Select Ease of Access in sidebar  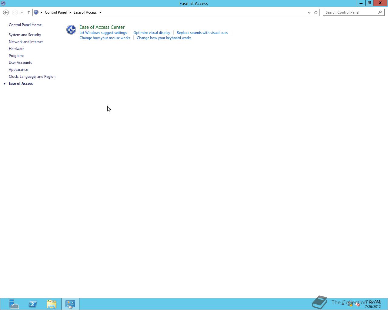(21, 84)
